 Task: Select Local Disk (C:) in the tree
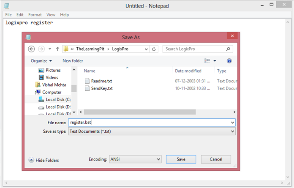(58, 100)
